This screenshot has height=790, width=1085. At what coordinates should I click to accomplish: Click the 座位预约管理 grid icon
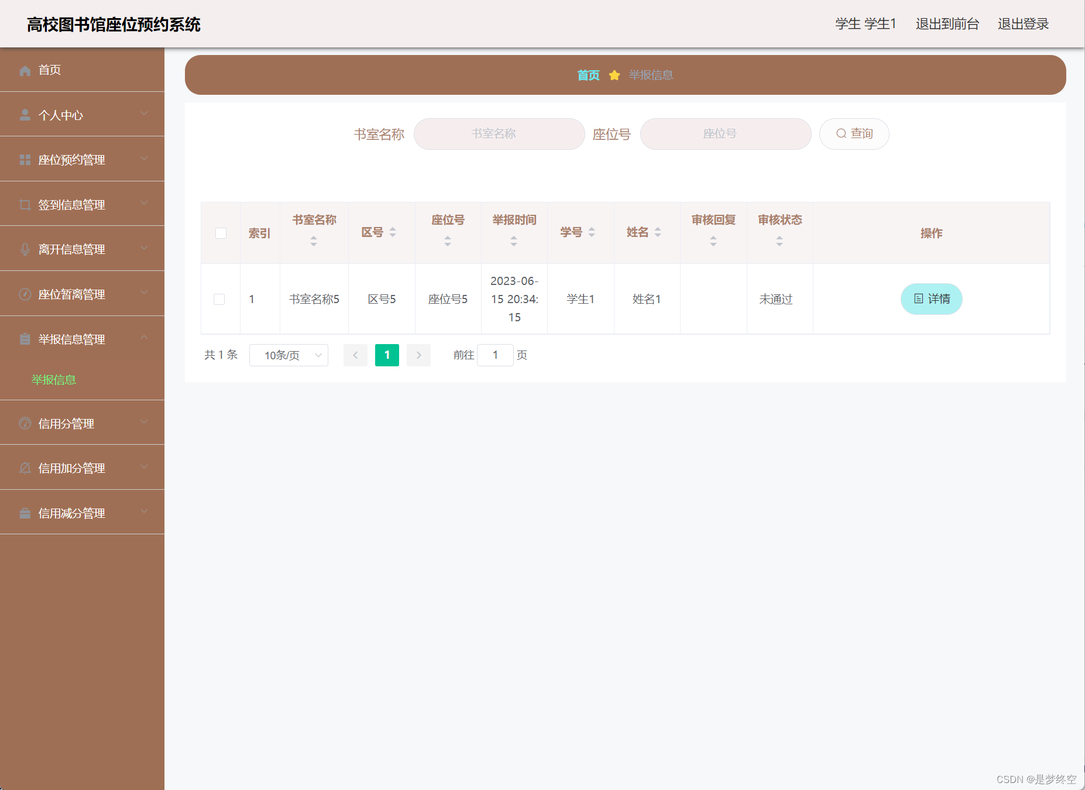pyautogui.click(x=25, y=159)
